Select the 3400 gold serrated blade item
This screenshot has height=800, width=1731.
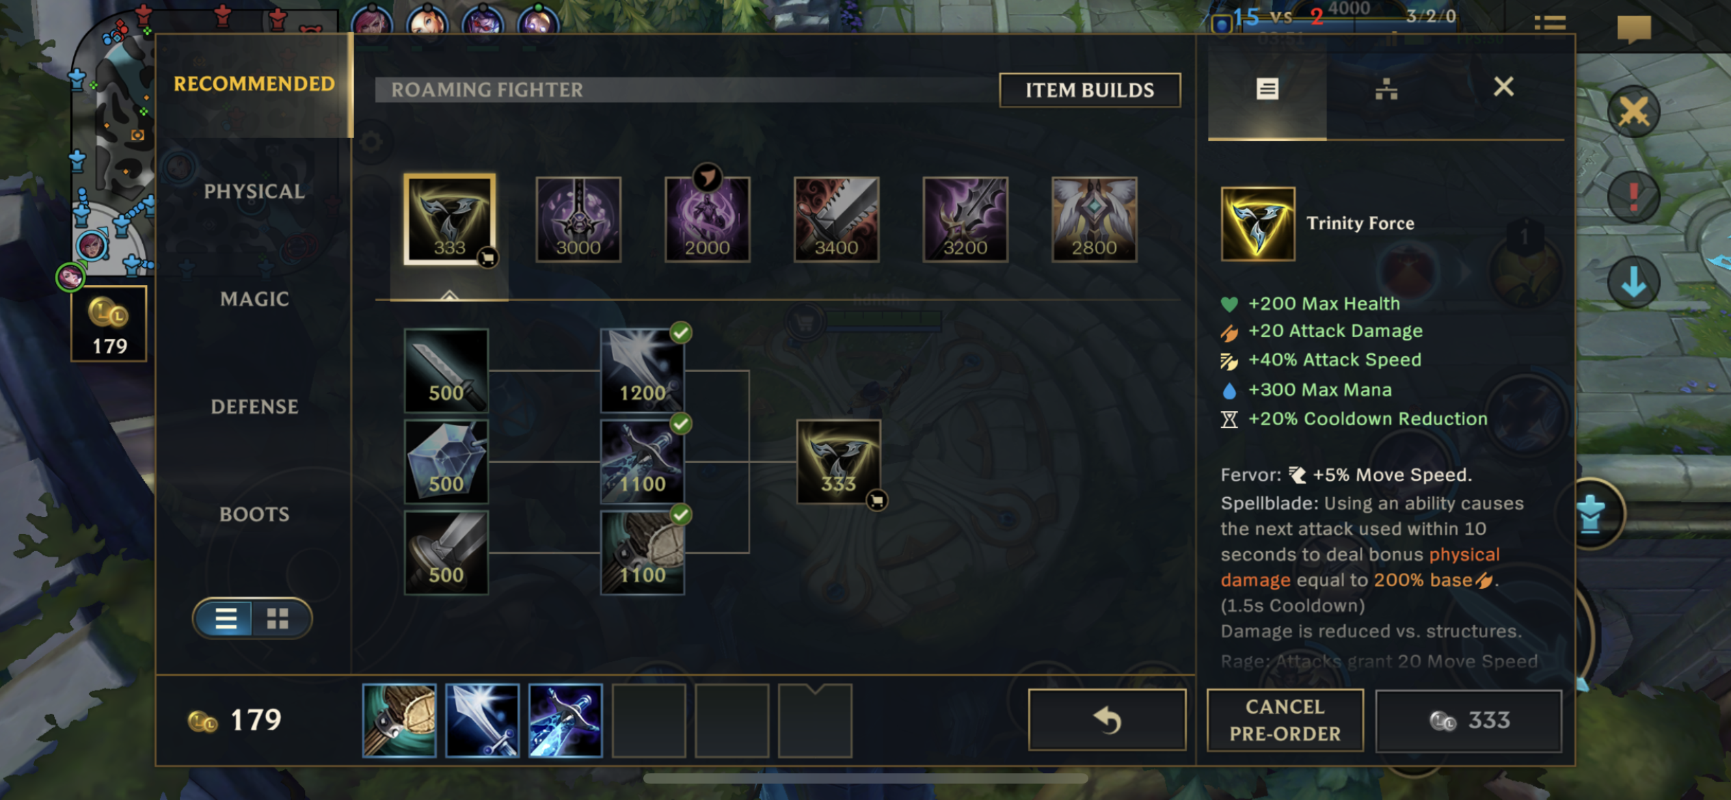(836, 219)
